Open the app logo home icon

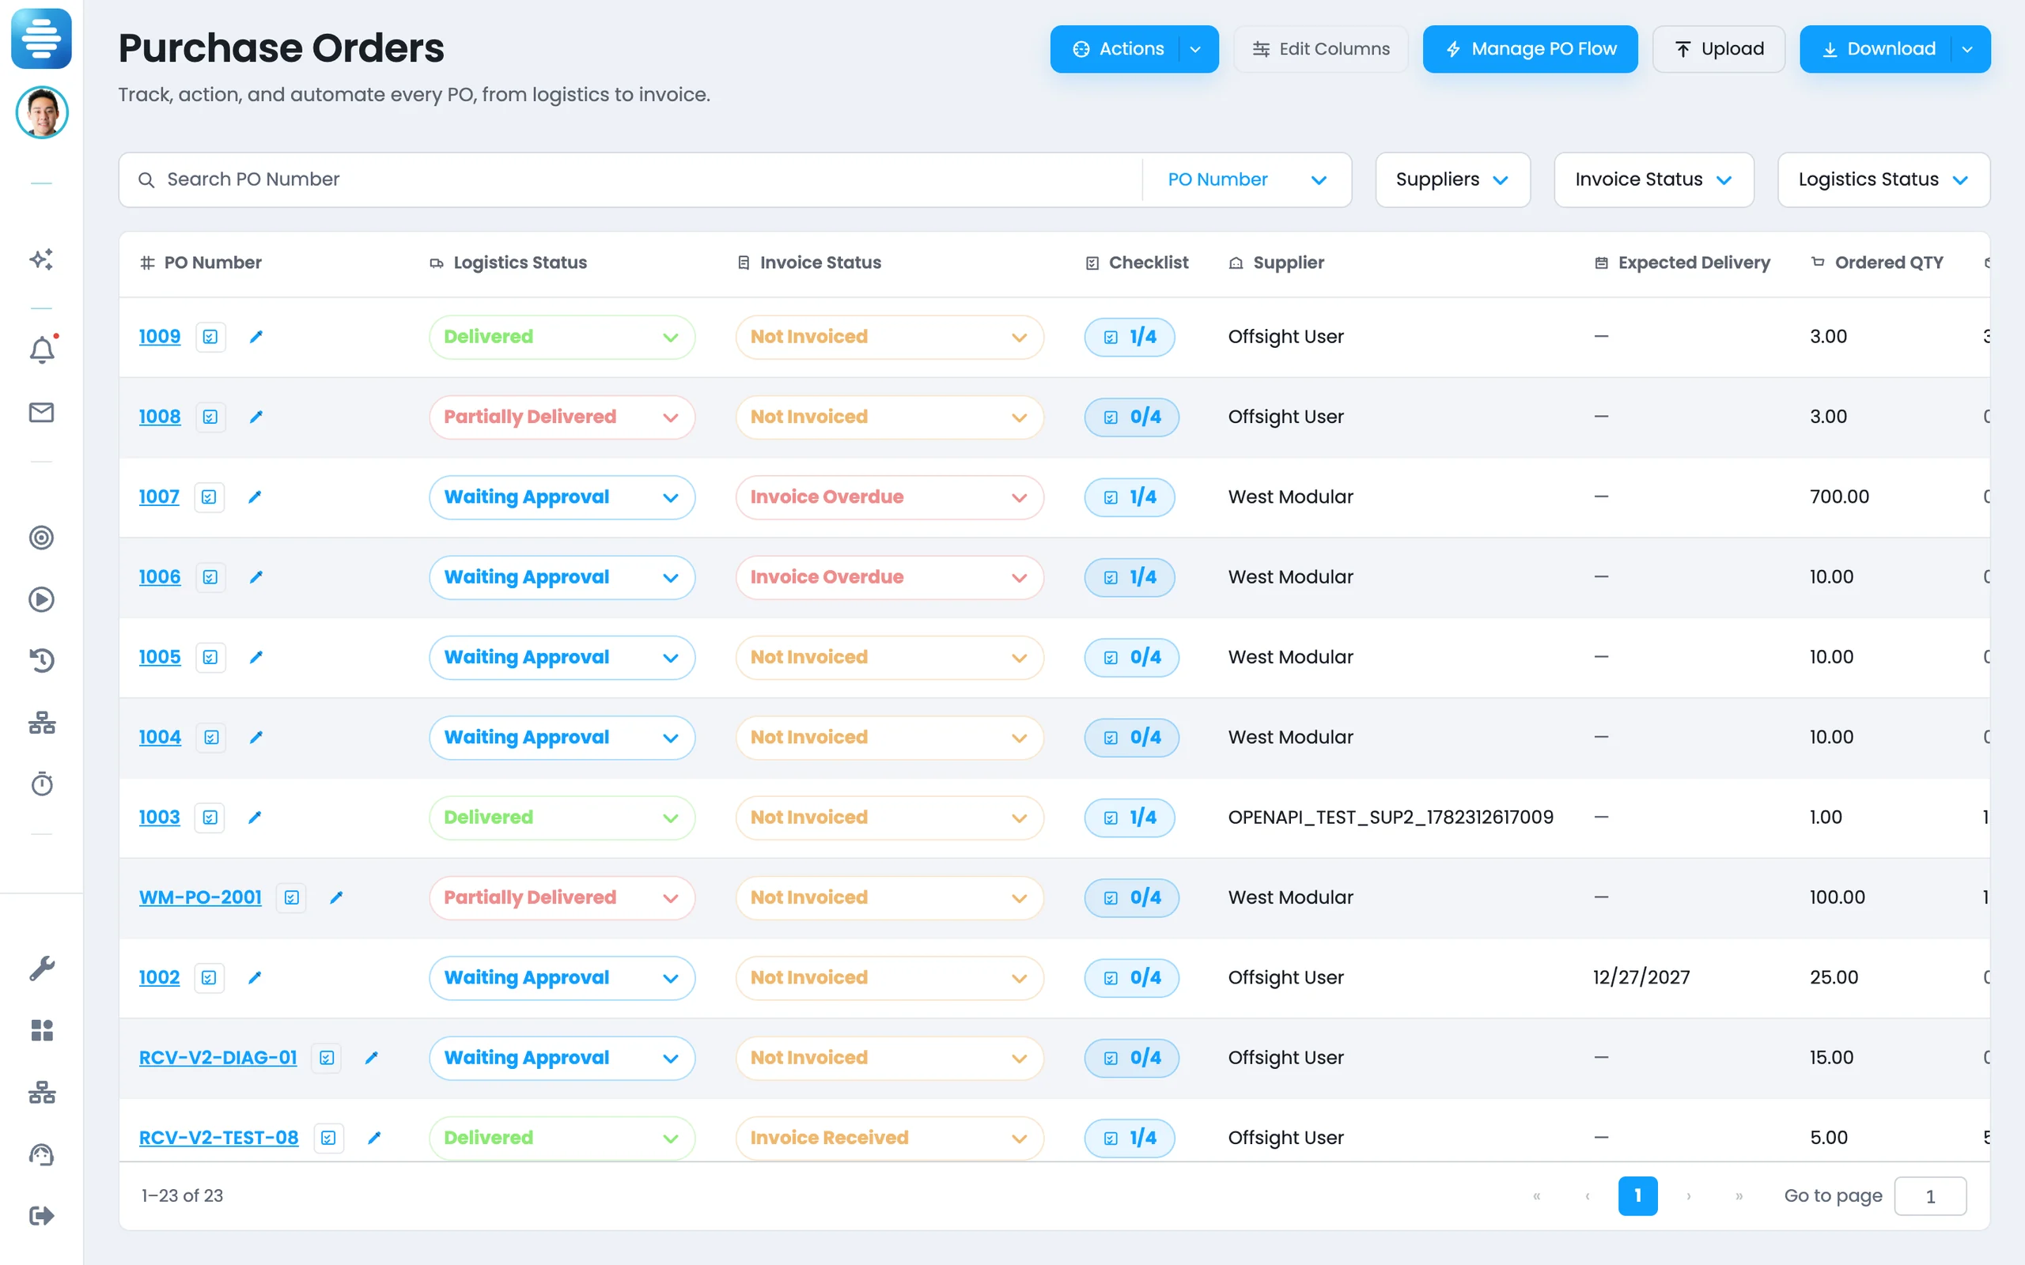tap(41, 39)
